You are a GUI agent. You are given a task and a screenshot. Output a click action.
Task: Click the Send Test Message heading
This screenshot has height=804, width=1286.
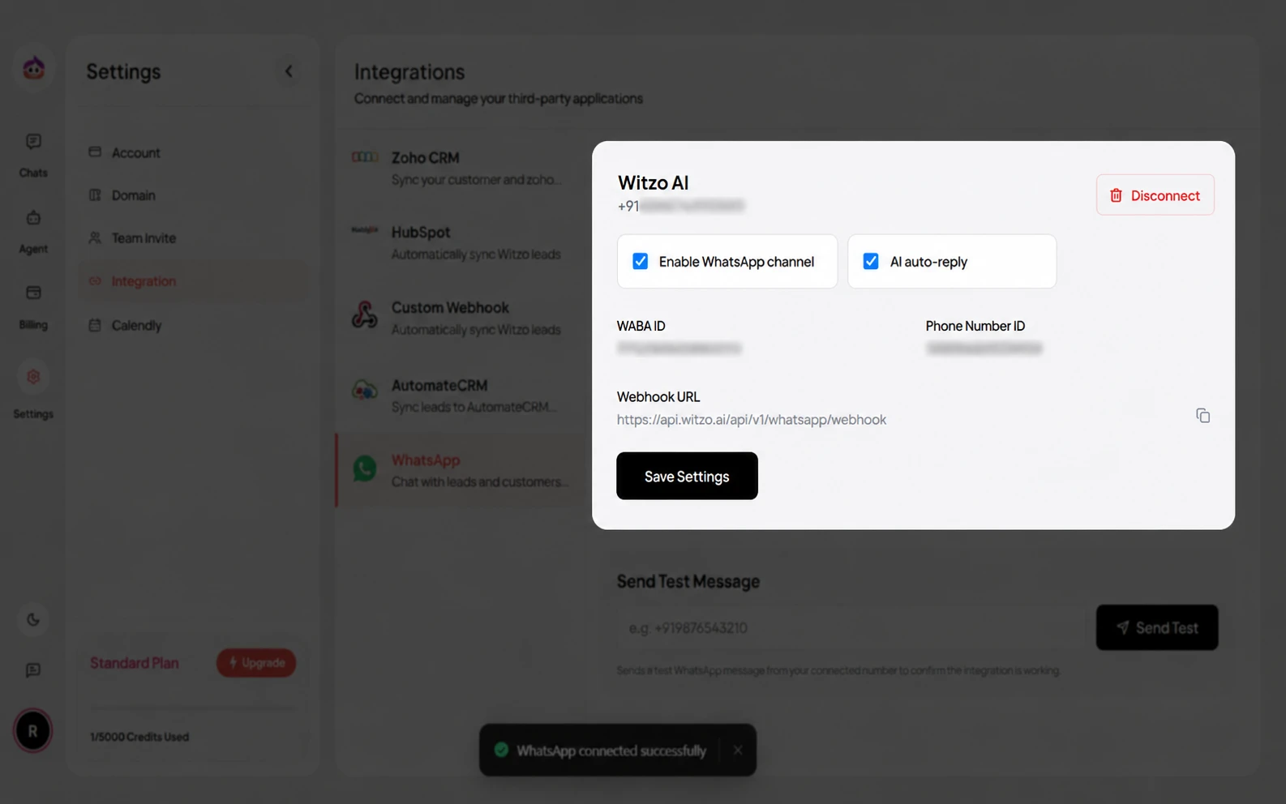click(688, 582)
